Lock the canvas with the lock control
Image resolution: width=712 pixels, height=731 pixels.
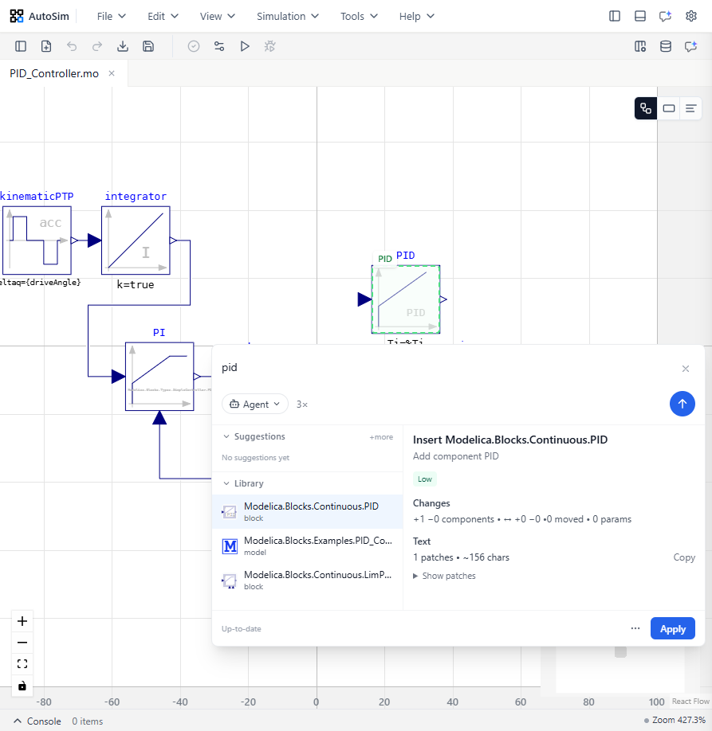pos(22,685)
